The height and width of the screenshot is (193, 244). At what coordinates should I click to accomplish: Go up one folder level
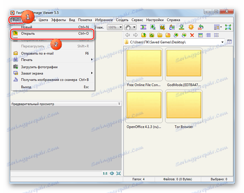tap(144, 35)
